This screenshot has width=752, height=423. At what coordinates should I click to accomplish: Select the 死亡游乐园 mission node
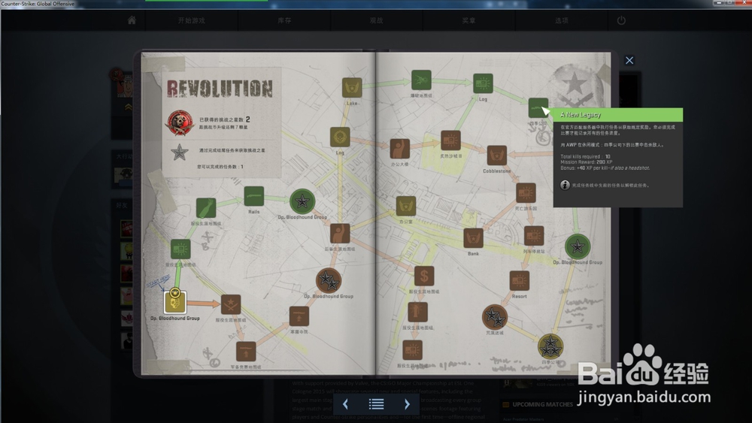click(x=526, y=193)
